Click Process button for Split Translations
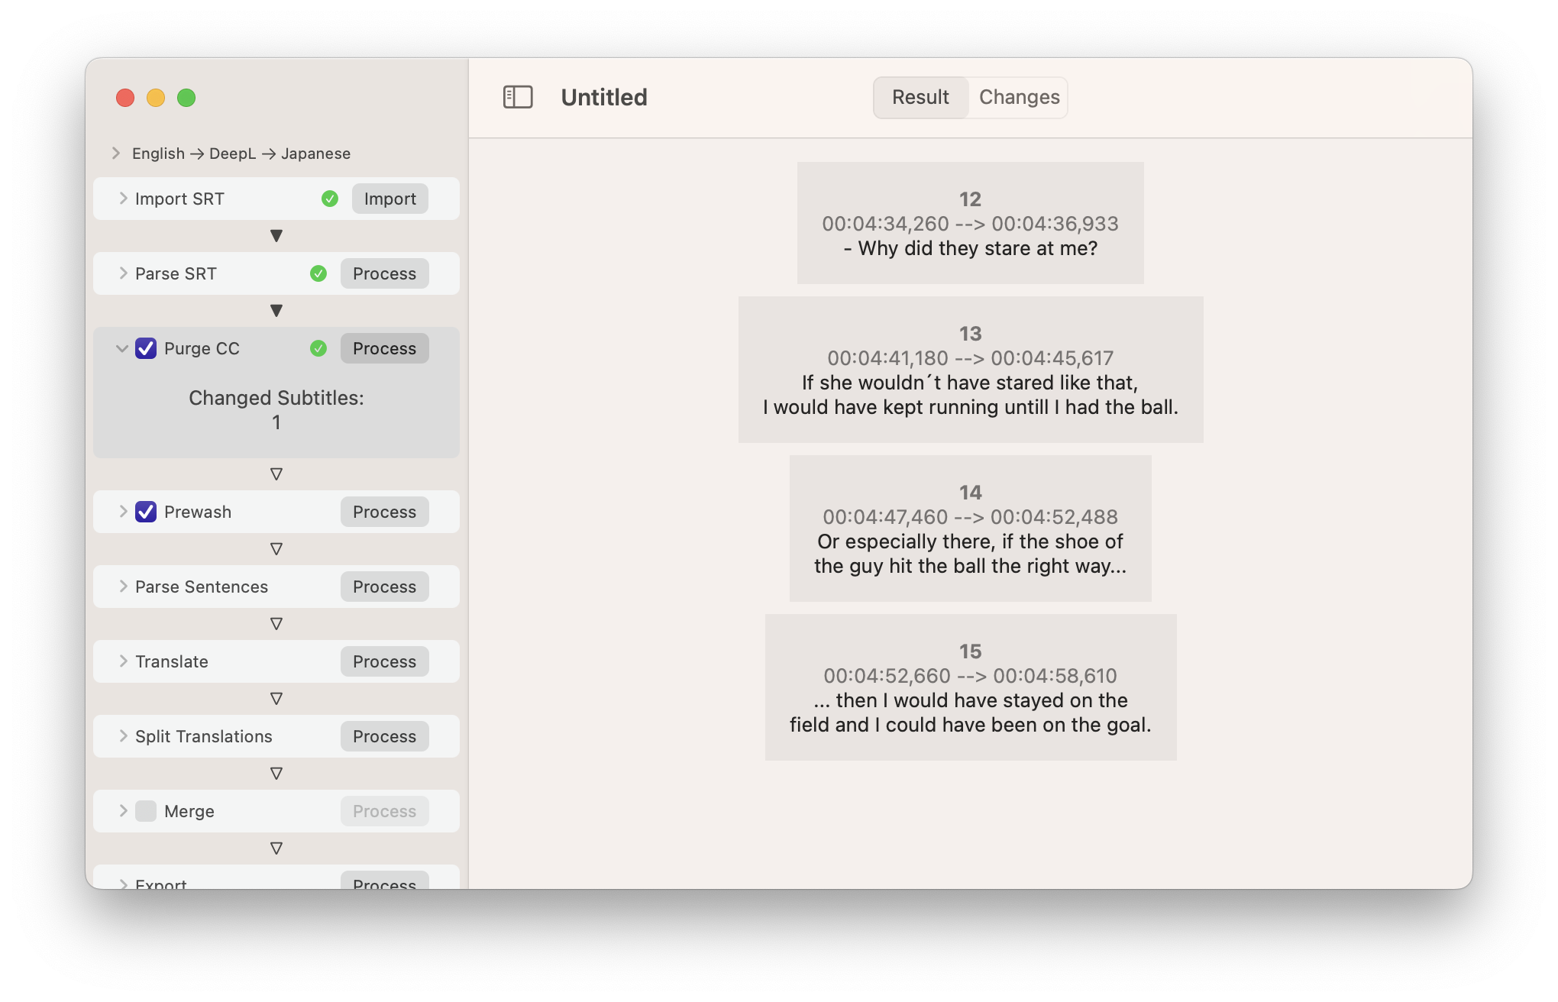 click(384, 736)
